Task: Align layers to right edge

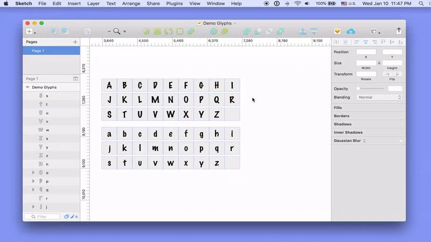Action: tap(374, 42)
